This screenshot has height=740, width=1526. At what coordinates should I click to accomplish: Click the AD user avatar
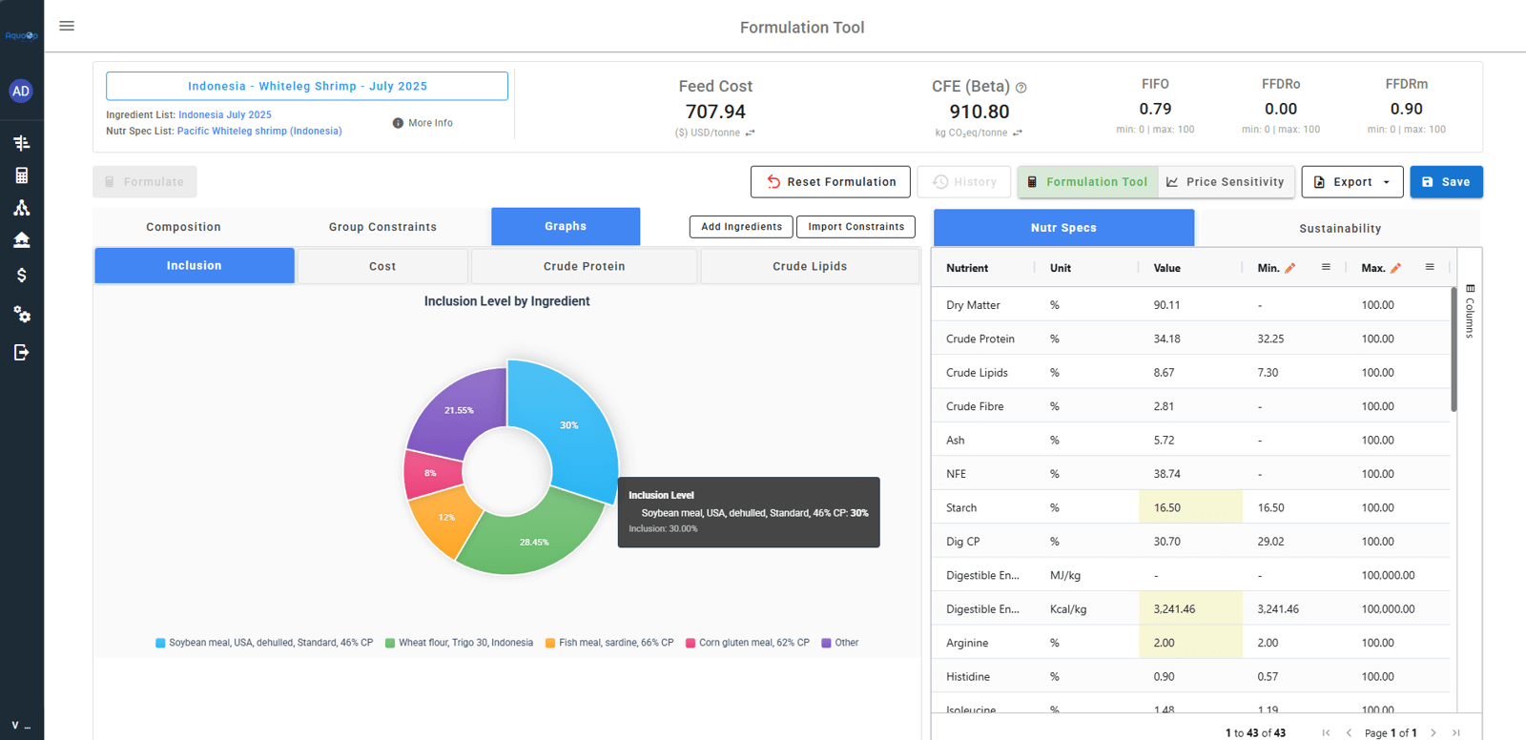point(21,91)
